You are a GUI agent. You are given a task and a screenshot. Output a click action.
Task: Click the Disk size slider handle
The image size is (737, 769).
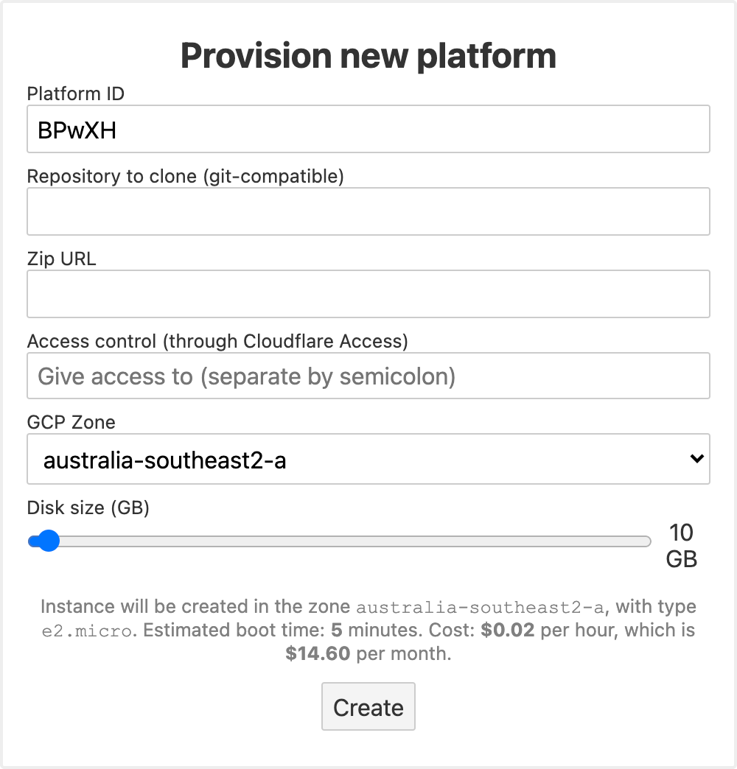[x=47, y=541]
